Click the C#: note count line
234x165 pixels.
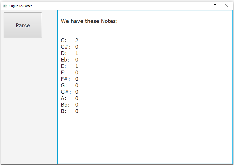point(70,47)
